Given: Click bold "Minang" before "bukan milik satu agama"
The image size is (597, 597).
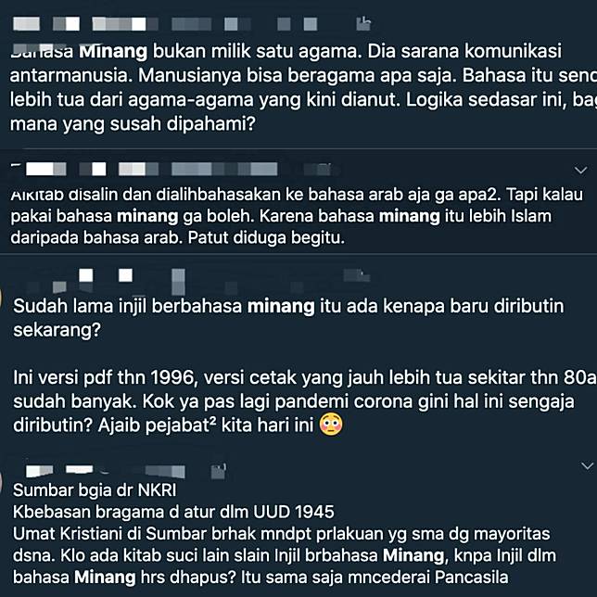Looking at the screenshot, I should click(x=113, y=51).
